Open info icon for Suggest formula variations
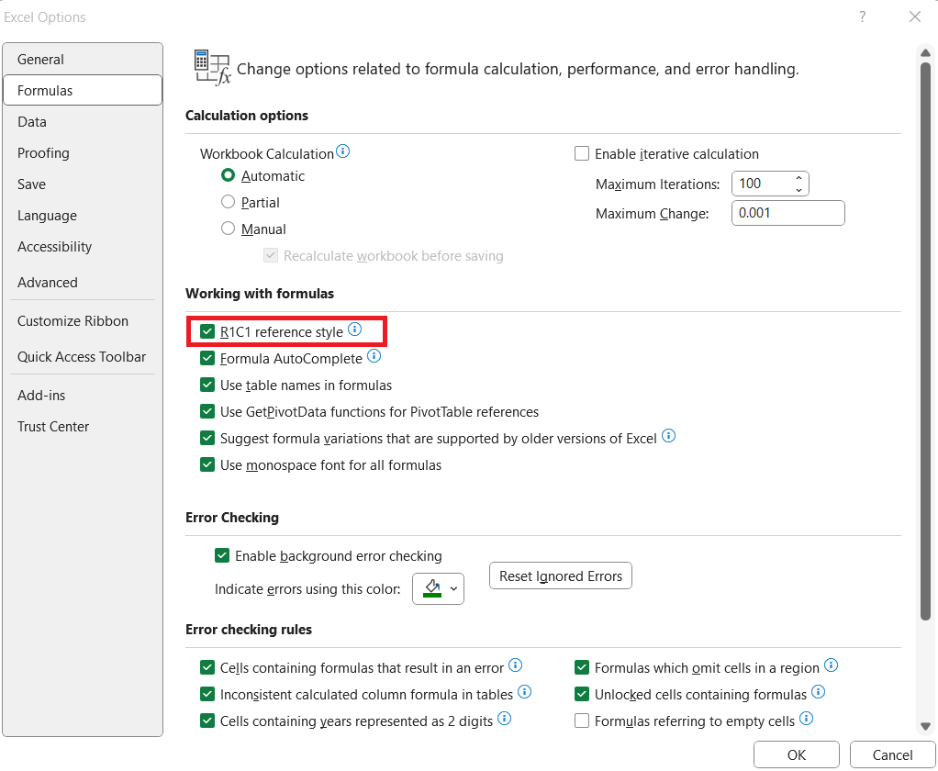This screenshot has width=938, height=771. pyautogui.click(x=669, y=436)
